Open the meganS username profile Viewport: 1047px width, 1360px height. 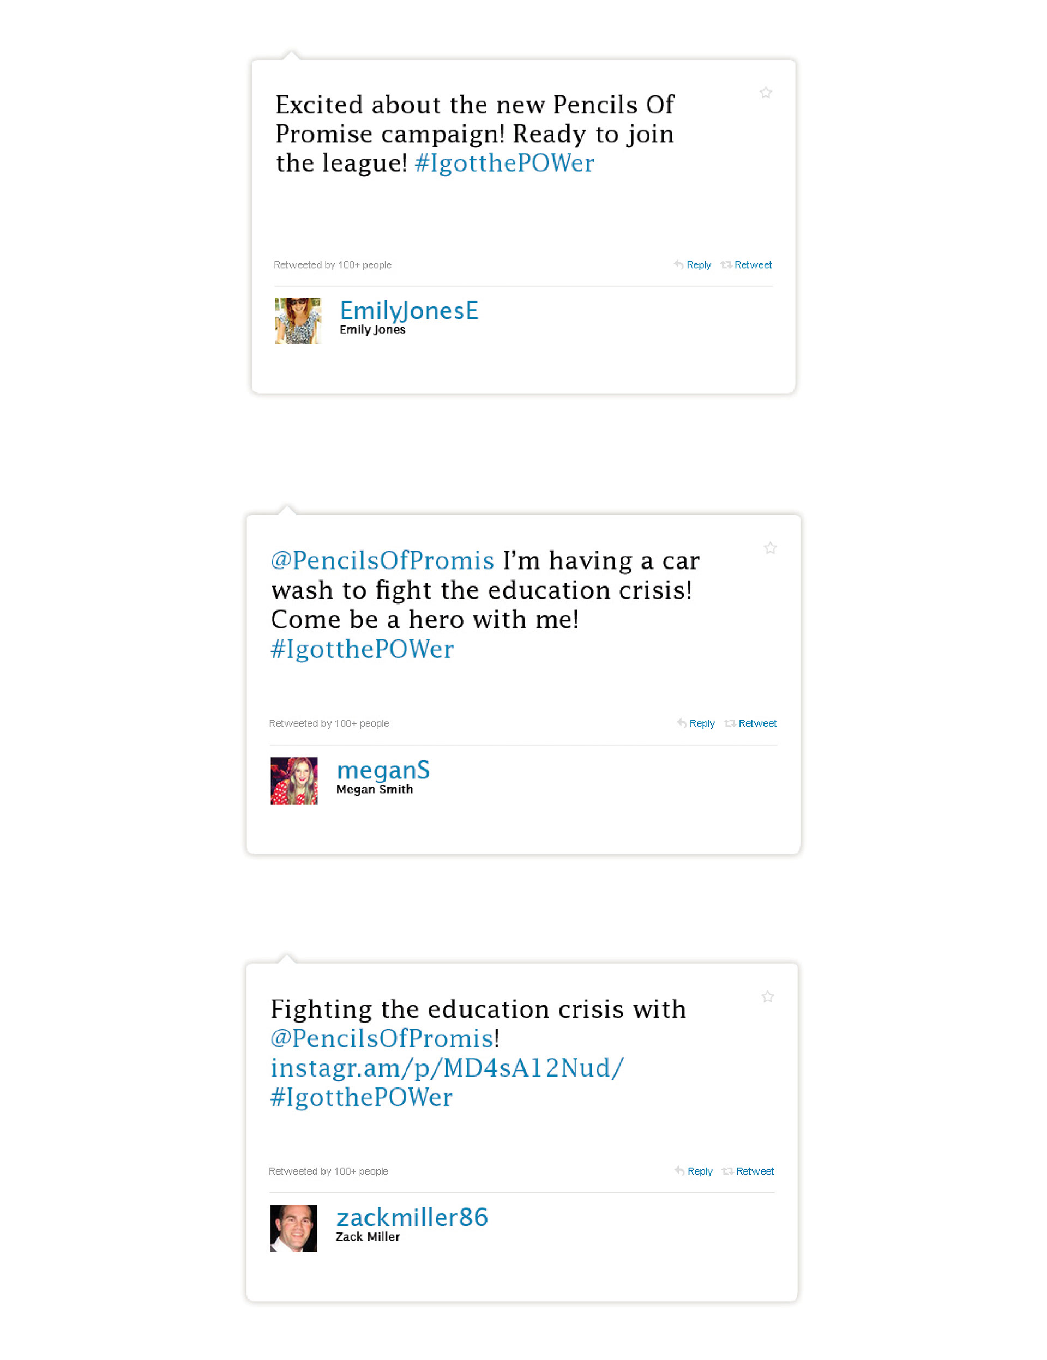click(x=382, y=770)
